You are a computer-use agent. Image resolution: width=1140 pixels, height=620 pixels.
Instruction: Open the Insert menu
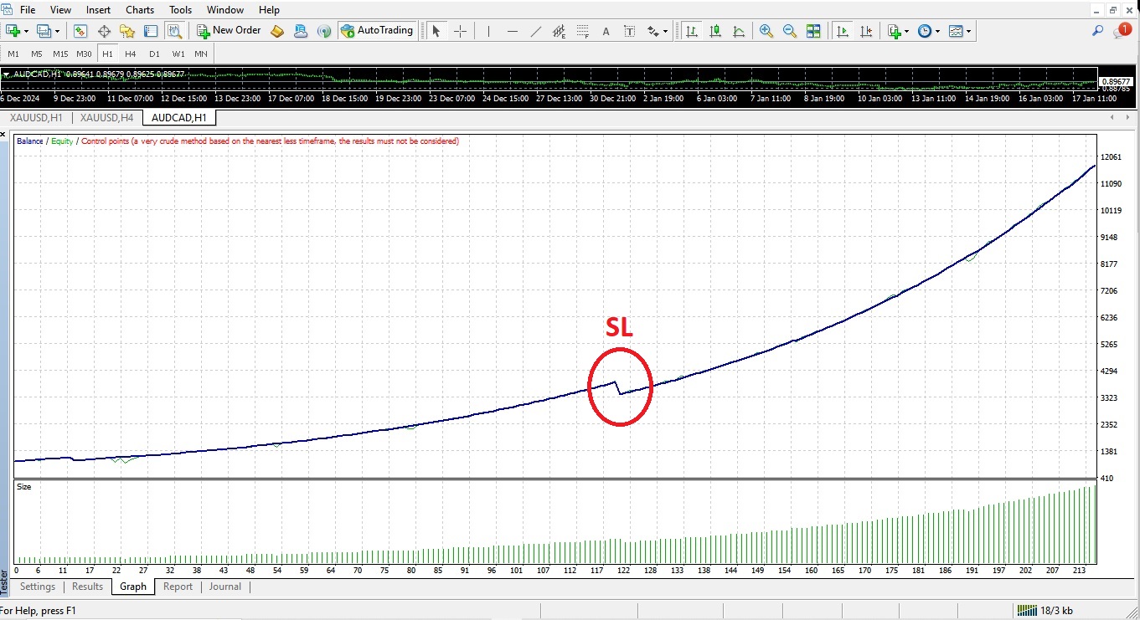(98, 10)
